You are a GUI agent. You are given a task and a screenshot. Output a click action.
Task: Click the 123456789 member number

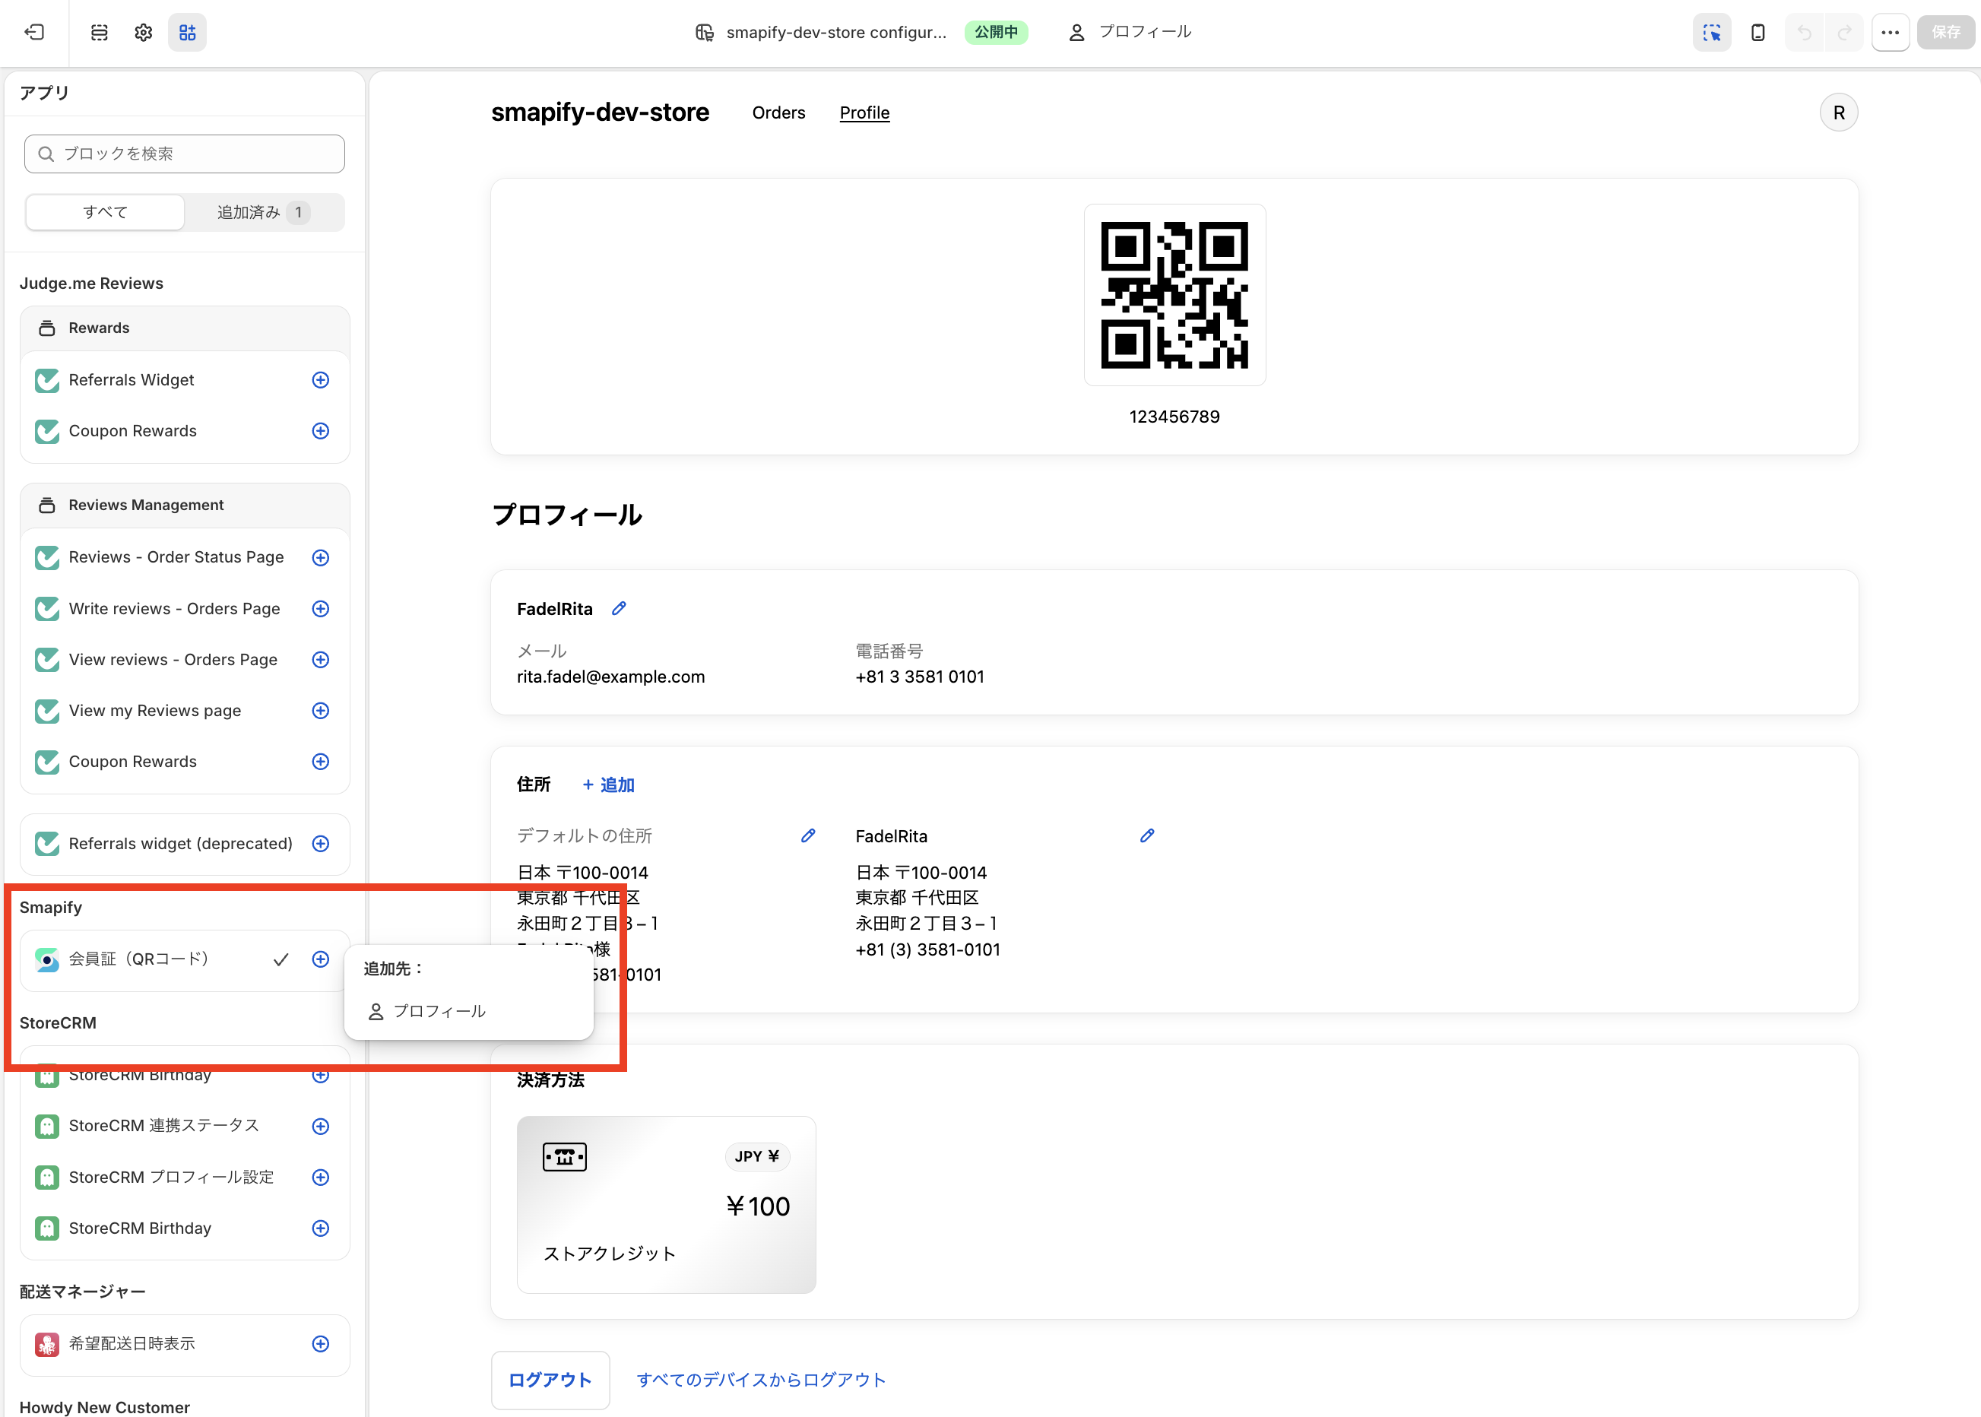[1174, 416]
